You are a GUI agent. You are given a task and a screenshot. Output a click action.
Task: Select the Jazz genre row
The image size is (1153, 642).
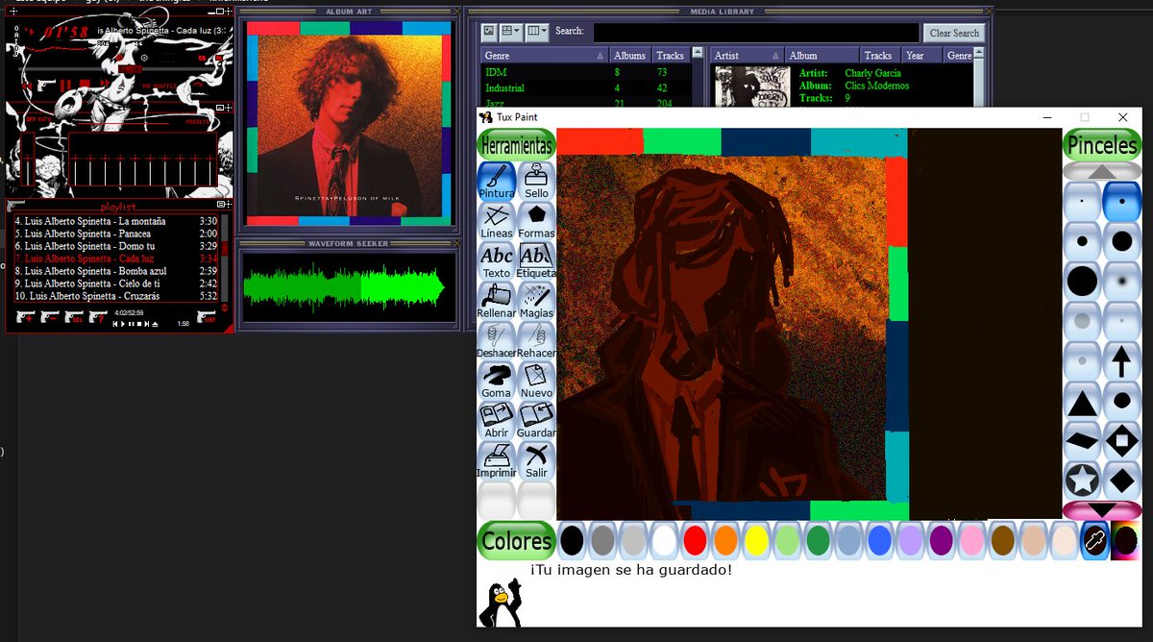586,102
